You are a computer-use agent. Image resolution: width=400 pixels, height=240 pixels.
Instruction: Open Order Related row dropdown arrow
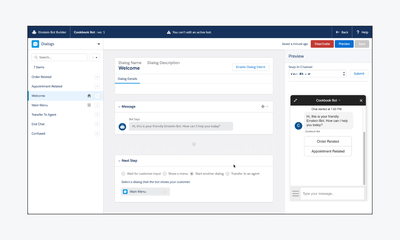point(97,77)
